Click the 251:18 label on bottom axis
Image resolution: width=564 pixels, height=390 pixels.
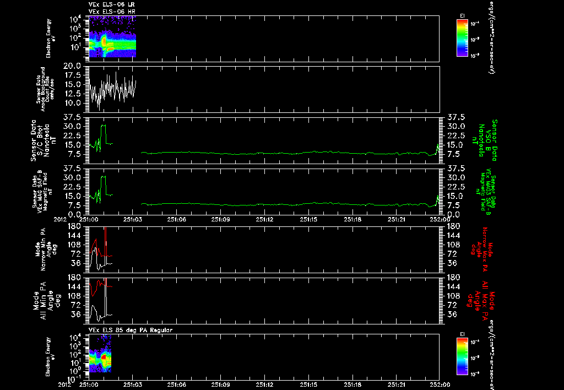coord(352,384)
